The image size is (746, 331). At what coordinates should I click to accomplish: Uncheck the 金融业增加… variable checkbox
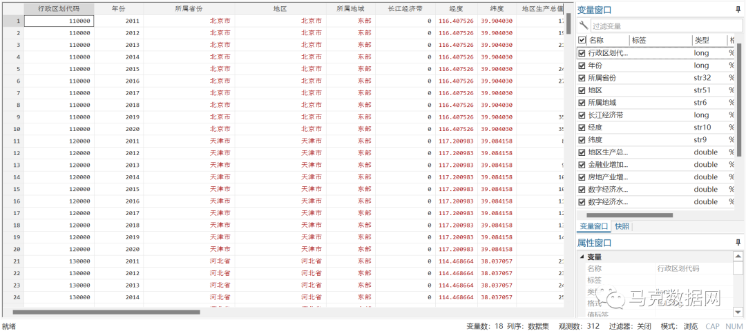582,165
